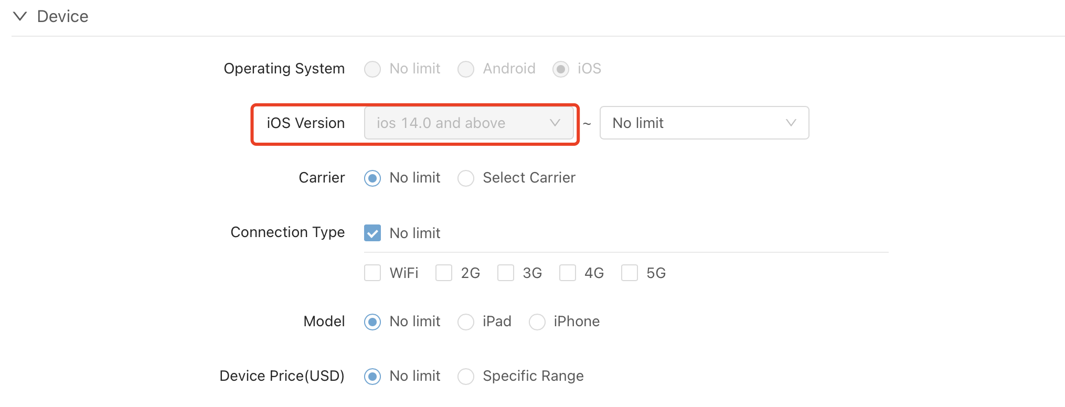1065x407 pixels.
Task: Select iPad as device model
Action: 466,322
